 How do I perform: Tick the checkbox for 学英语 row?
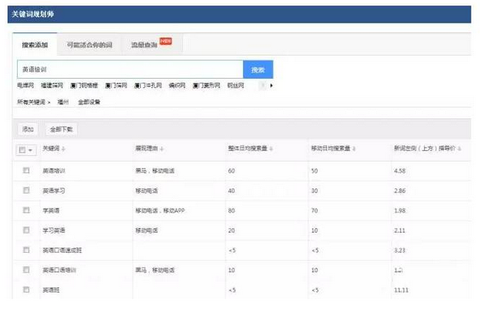point(26,210)
